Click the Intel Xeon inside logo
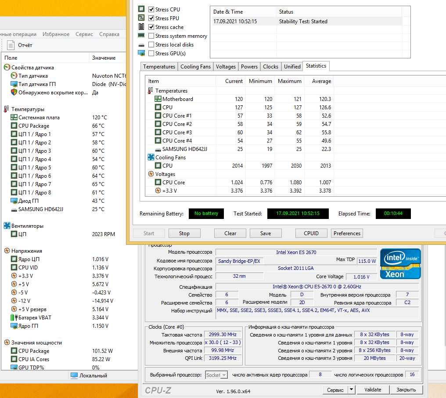Image resolution: width=446 pixels, height=398 pixels. [400, 264]
